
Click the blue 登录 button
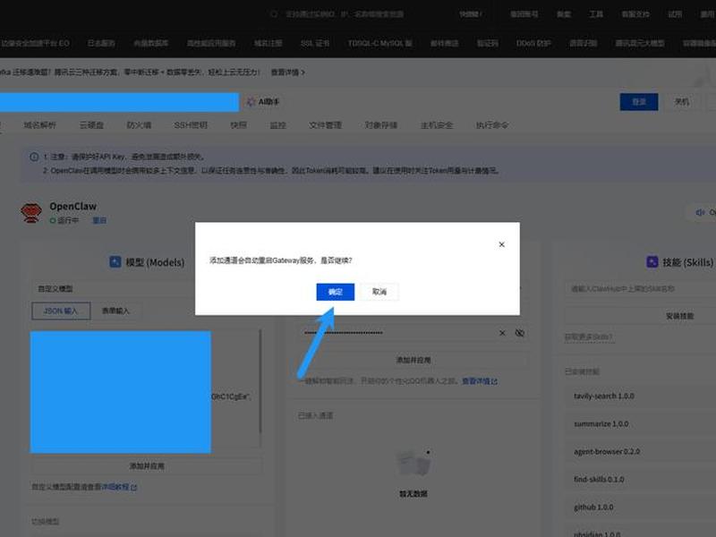pos(639,102)
